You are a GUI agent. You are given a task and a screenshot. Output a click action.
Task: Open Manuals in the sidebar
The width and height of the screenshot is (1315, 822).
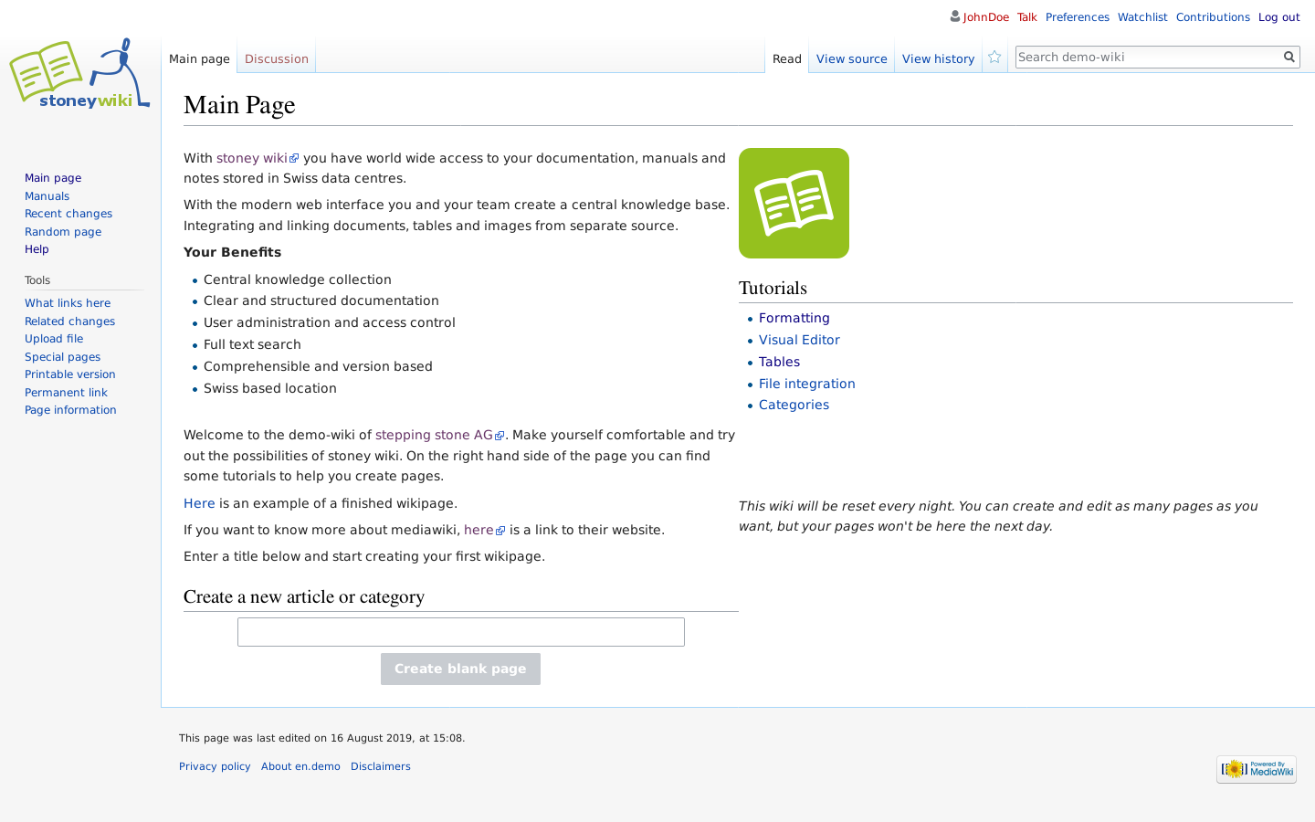[x=47, y=196]
